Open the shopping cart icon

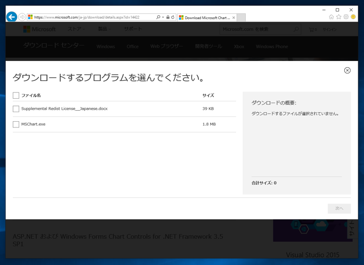(312, 30)
